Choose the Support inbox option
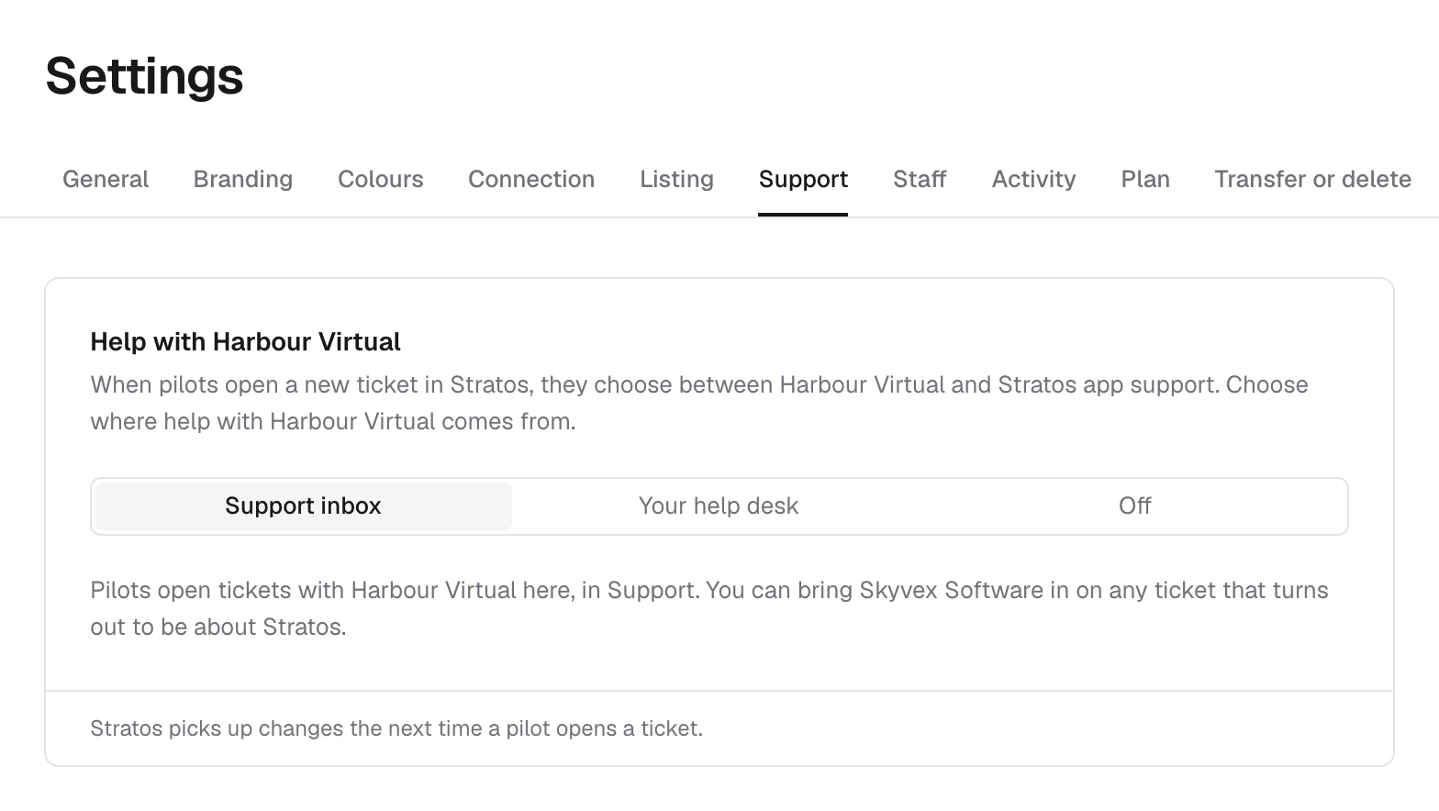The image size is (1439, 811). pyautogui.click(x=303, y=506)
